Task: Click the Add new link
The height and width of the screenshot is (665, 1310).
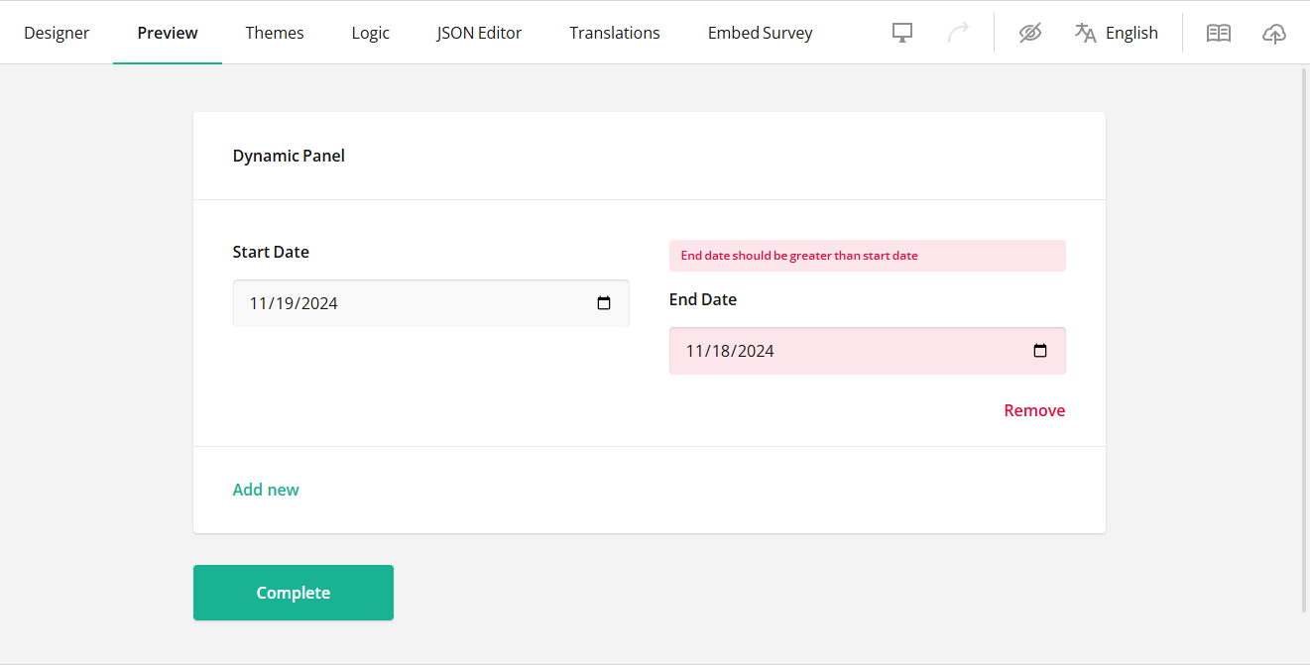Action: pos(266,489)
